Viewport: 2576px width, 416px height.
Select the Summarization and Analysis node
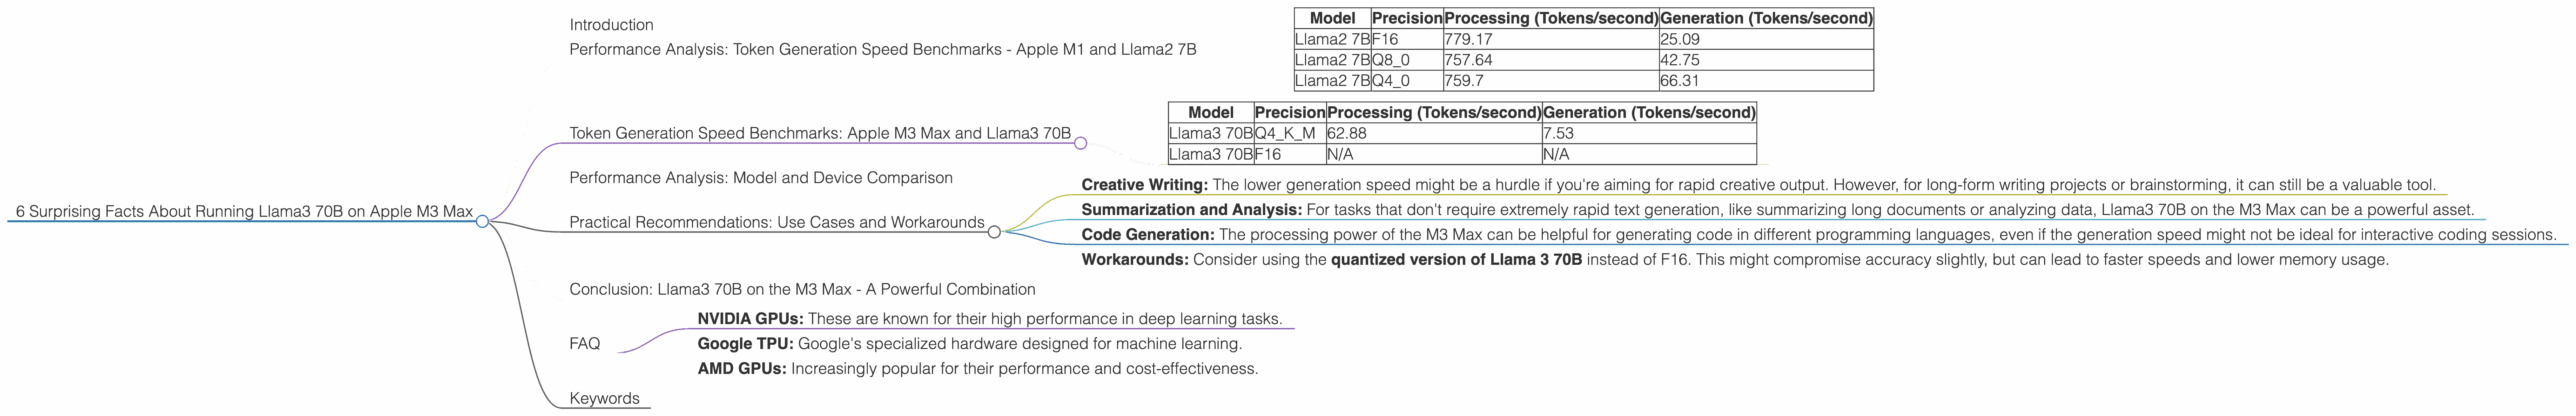pos(1777,210)
